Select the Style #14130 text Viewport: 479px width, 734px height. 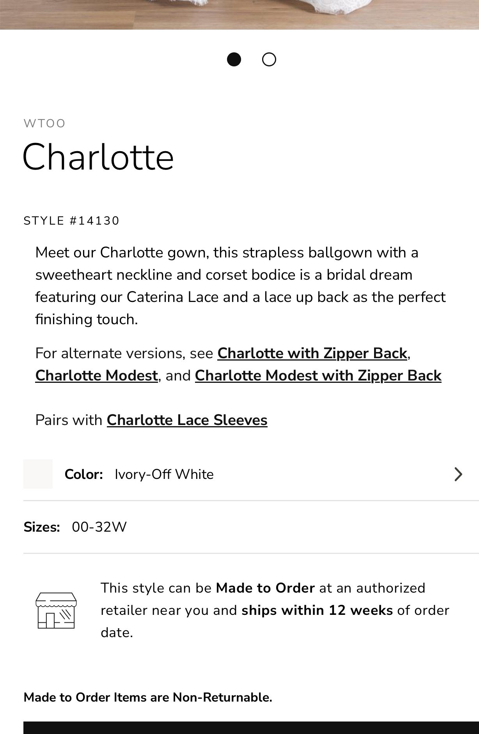pyautogui.click(x=71, y=221)
